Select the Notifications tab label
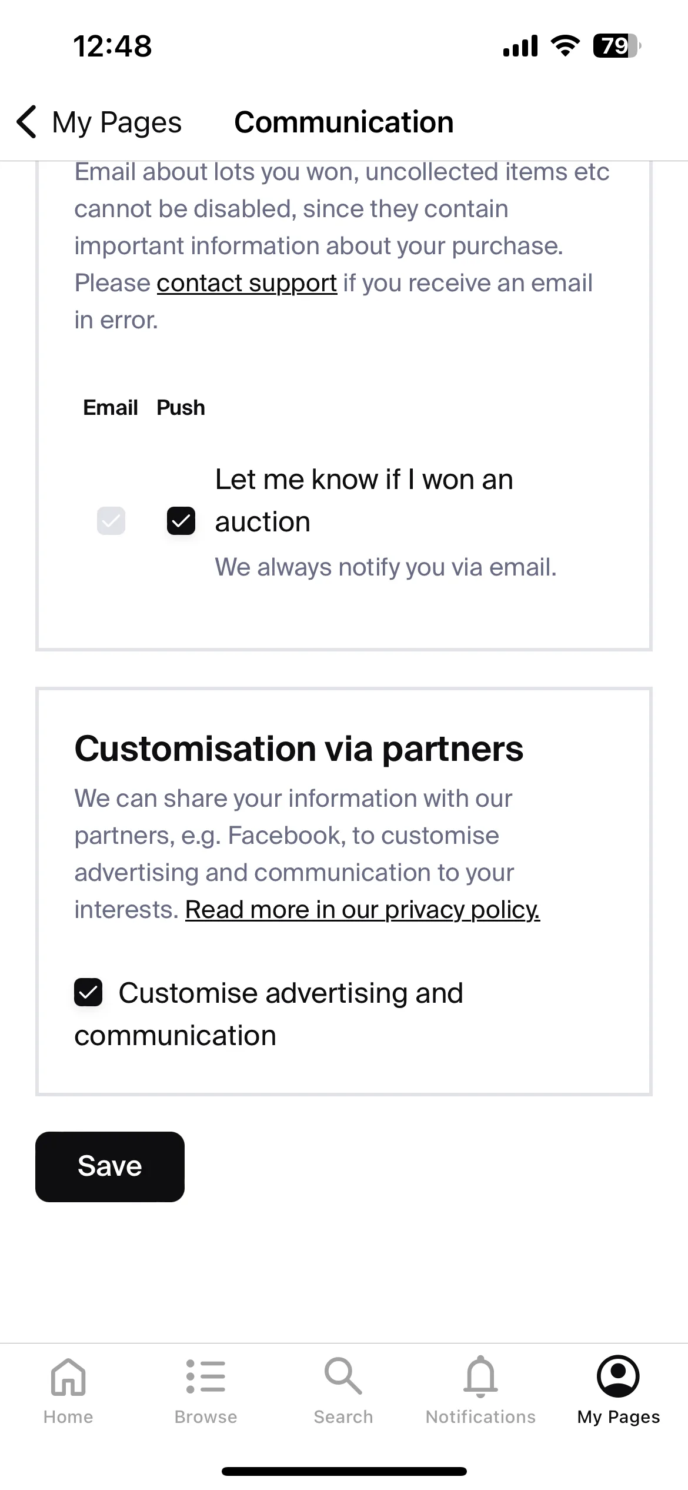Viewport: 688px width, 1490px height. coord(481,1417)
